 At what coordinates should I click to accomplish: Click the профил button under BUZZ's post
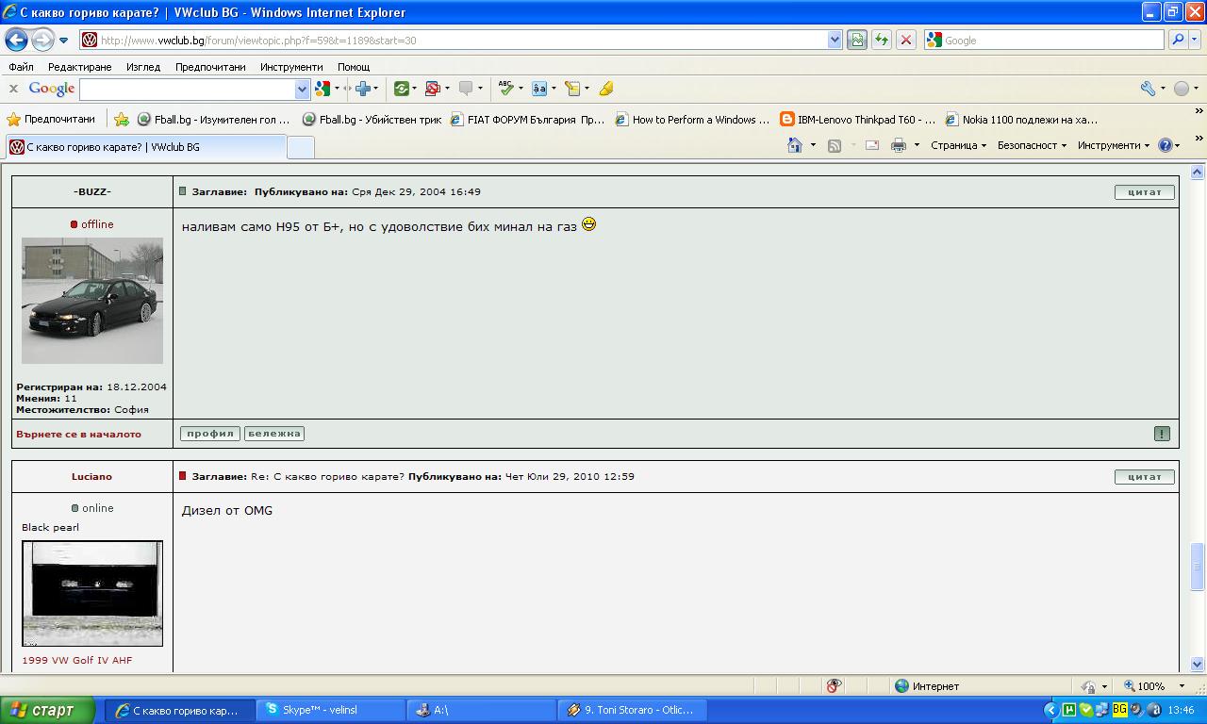[x=209, y=434]
